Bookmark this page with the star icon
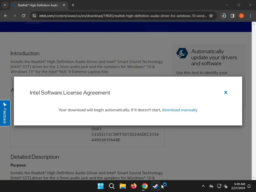 (x=211, y=16)
